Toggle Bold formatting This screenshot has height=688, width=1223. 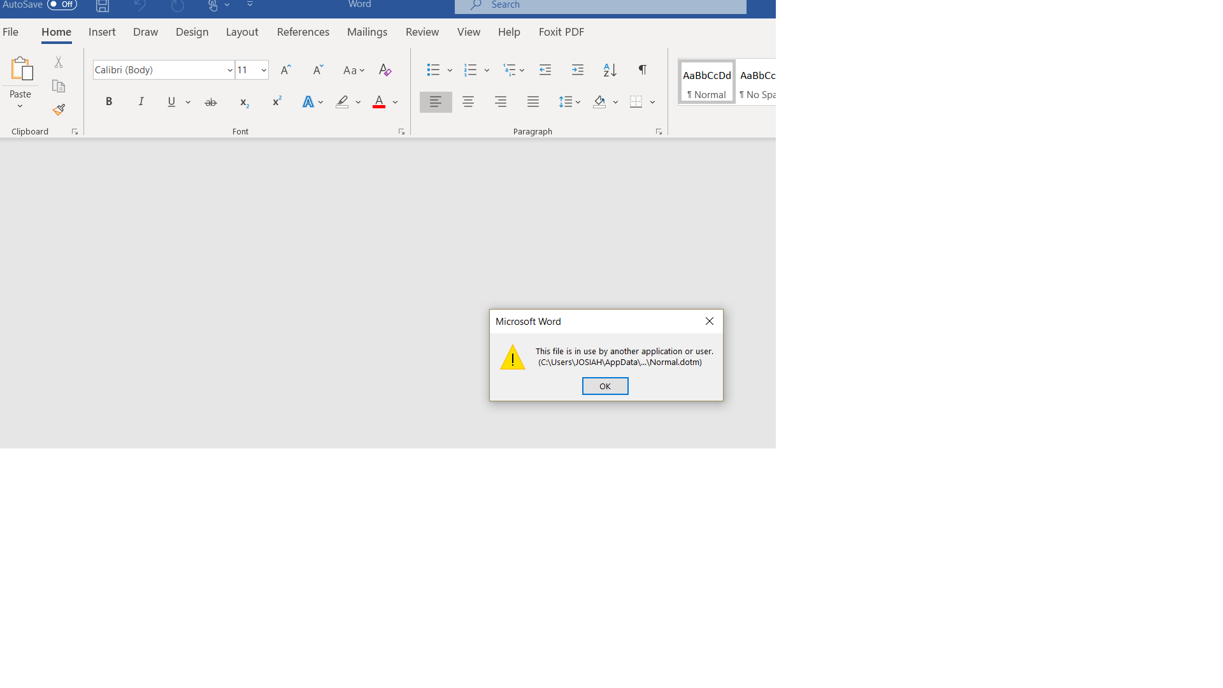(x=109, y=102)
